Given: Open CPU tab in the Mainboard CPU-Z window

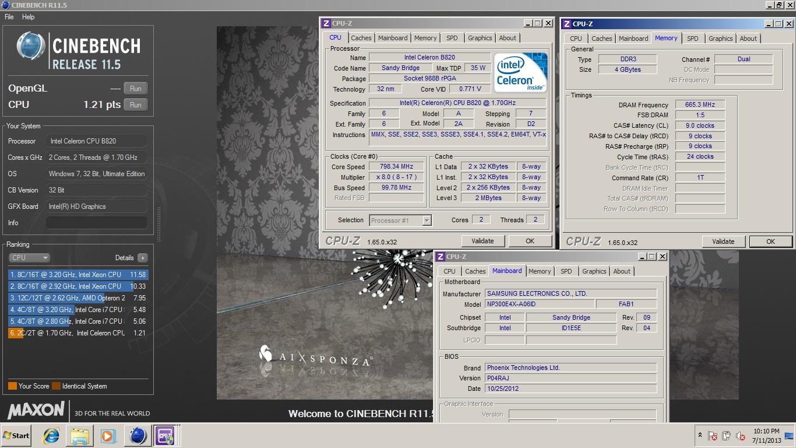Looking at the screenshot, I should [449, 271].
